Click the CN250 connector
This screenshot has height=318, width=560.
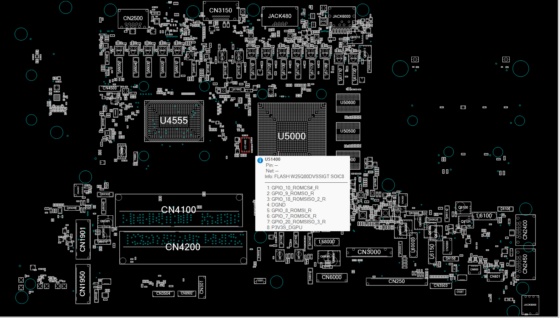pyautogui.click(x=396, y=282)
